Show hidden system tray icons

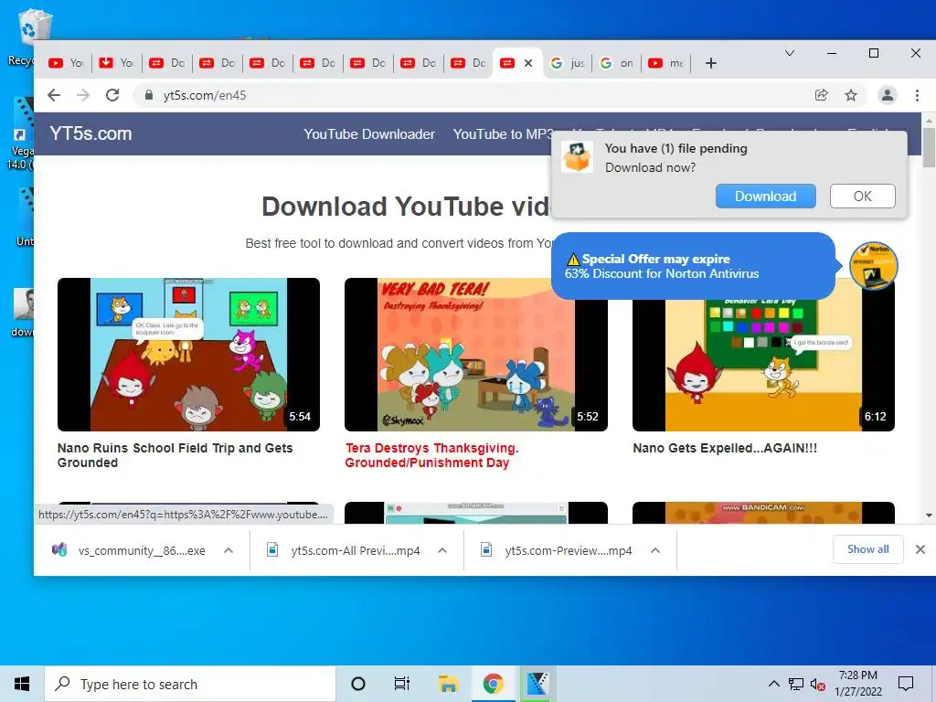tap(773, 684)
